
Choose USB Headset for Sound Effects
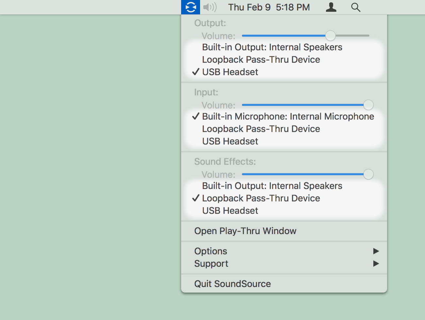(x=284, y=211)
